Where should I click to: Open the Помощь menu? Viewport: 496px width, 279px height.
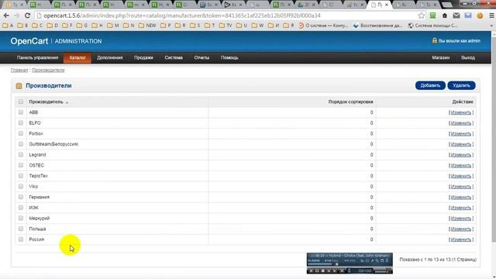click(x=229, y=57)
